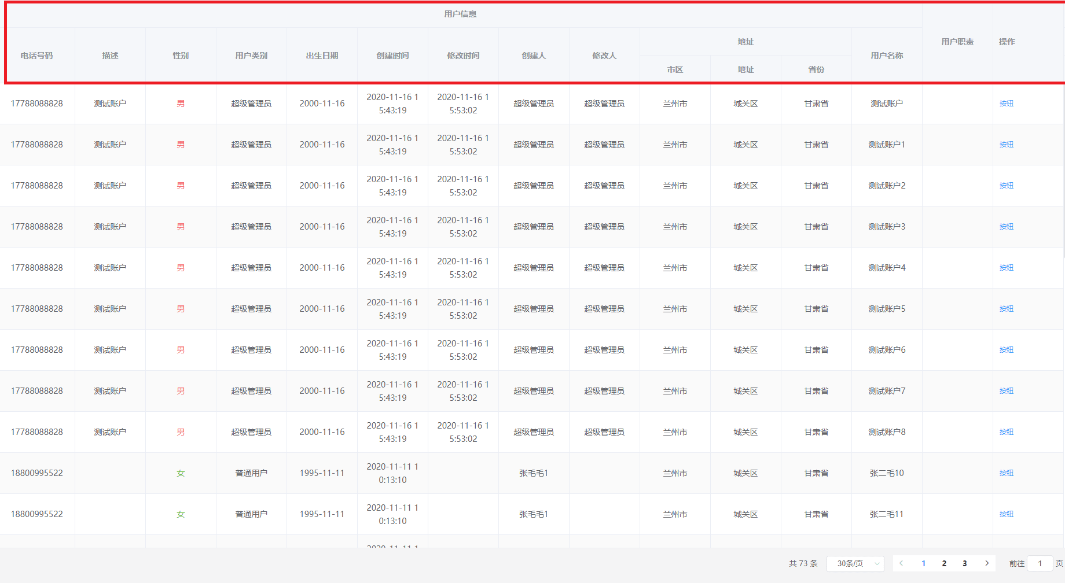The width and height of the screenshot is (1065, 583).
Task: Open the 30条/页 page size dropdown
Action: coord(855,563)
